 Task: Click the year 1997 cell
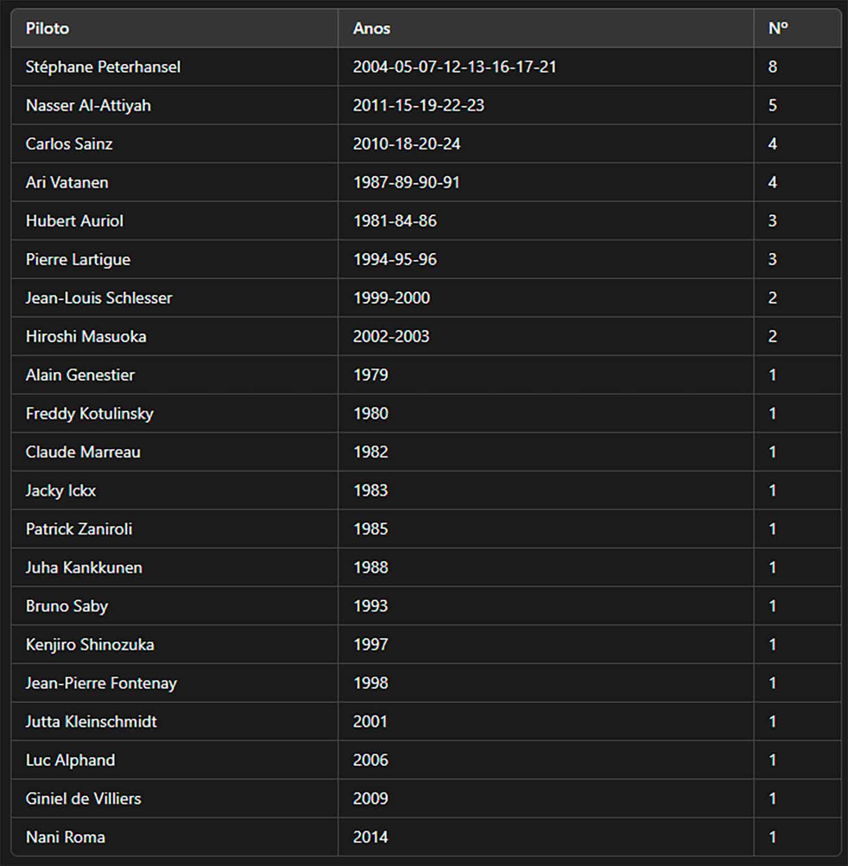point(370,645)
